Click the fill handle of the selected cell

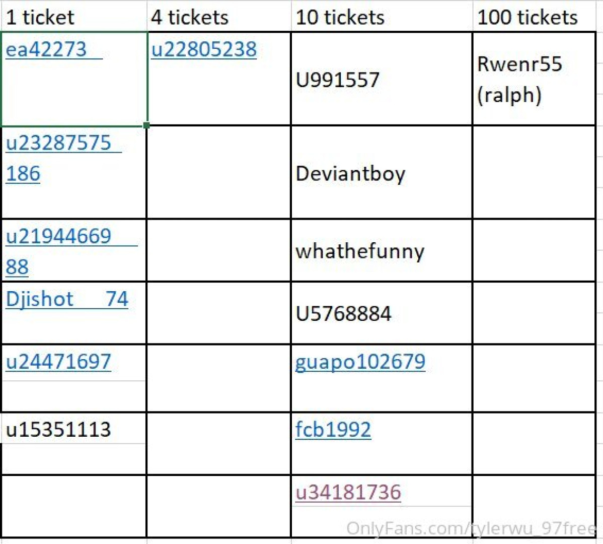tap(146, 125)
